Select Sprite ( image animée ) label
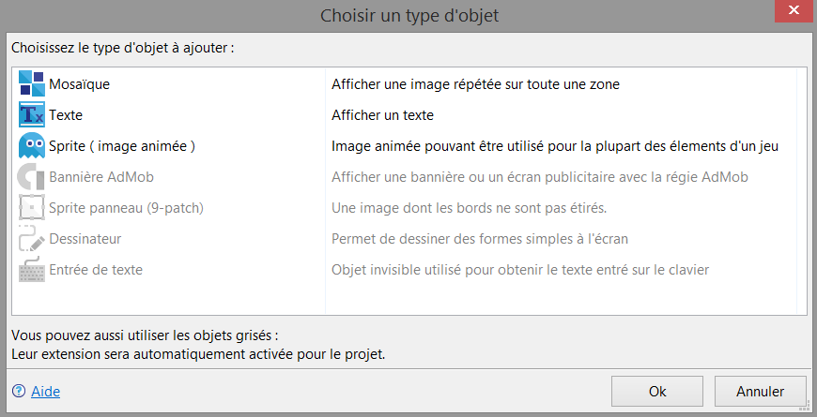Viewport: 817px width, 417px height. (122, 146)
